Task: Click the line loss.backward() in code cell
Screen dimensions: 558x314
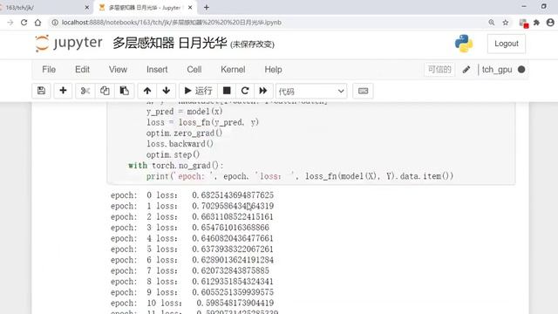Action: pyautogui.click(x=180, y=144)
